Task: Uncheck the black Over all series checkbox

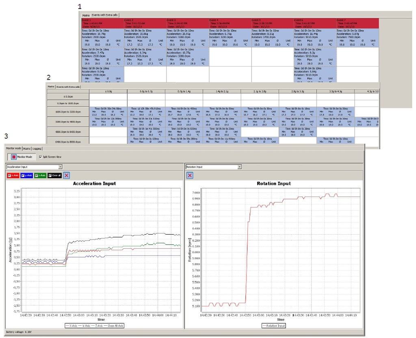Action: coord(50,175)
